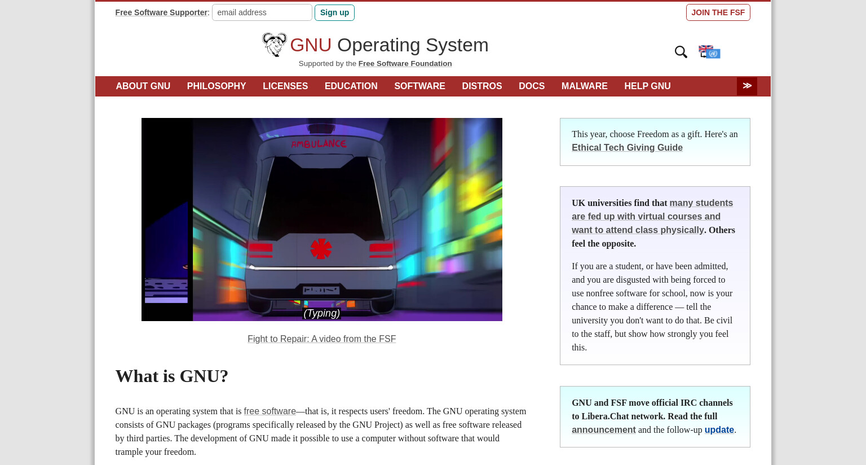Click the JOIN THE FSF button
This screenshot has width=866, height=465.
point(718,12)
